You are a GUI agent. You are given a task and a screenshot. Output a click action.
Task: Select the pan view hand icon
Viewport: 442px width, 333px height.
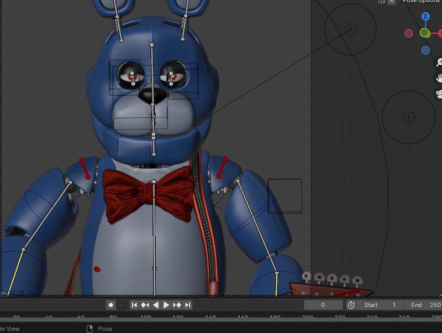pyautogui.click(x=439, y=78)
